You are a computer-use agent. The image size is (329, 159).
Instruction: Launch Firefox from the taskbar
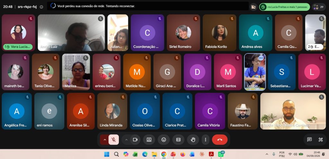183,154
